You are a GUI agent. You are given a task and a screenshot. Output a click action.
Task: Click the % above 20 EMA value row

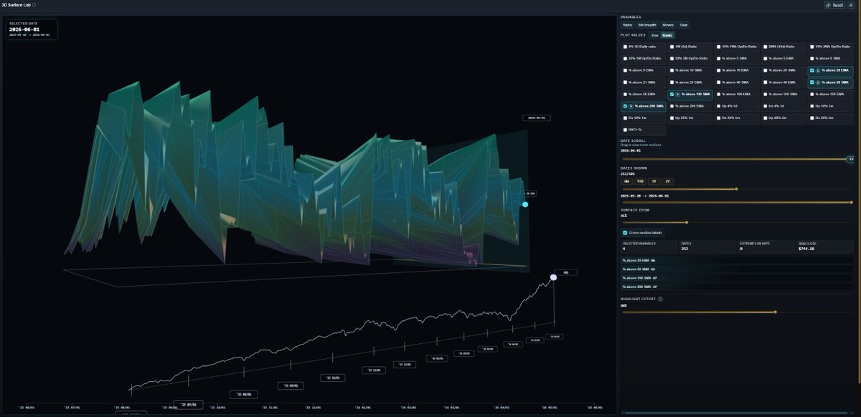point(737,261)
